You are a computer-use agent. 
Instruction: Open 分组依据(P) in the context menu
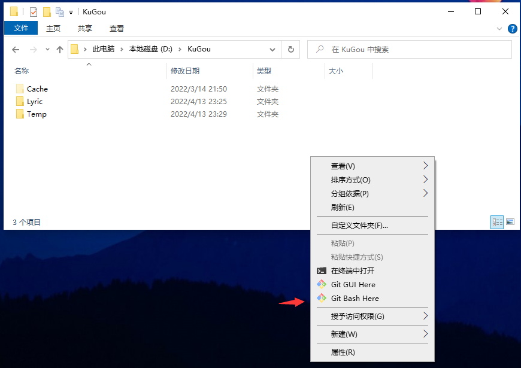372,194
